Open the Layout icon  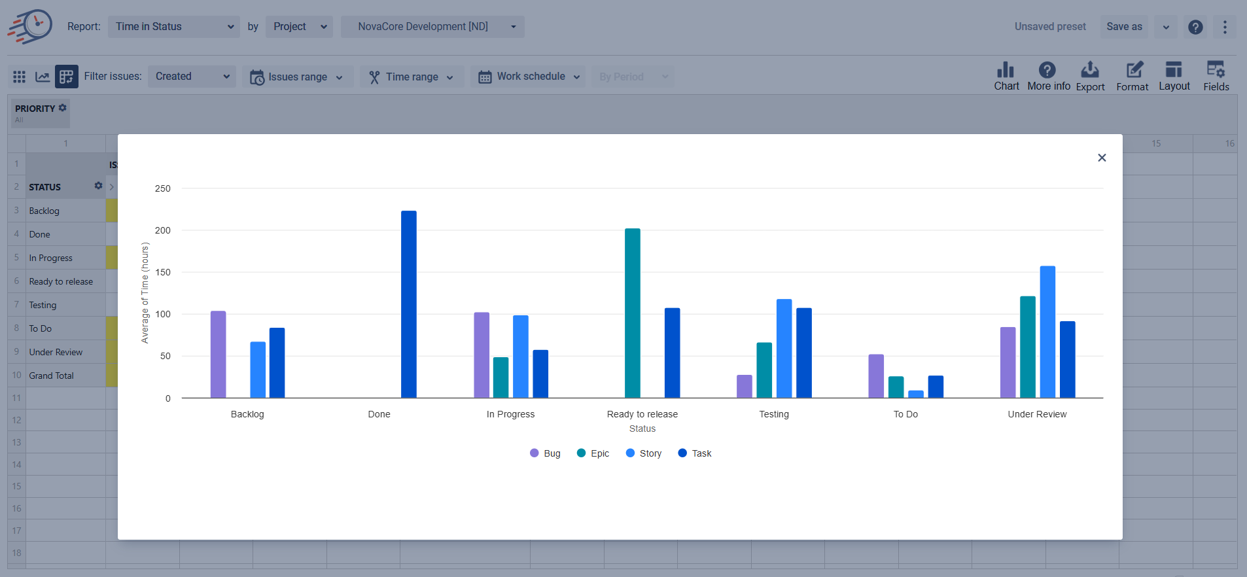(1174, 70)
